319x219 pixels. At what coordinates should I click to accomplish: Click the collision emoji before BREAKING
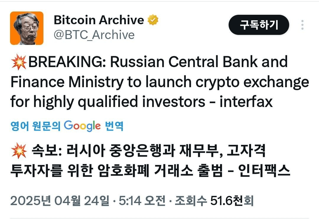coord(19,62)
